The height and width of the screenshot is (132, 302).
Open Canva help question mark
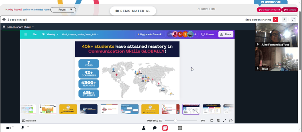click(x=231, y=121)
